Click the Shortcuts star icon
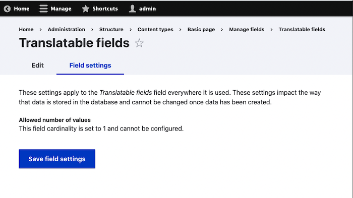Image resolution: width=353 pixels, height=198 pixels. 86,9
